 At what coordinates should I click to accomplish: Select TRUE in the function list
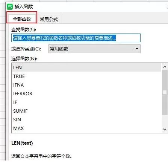86,76
